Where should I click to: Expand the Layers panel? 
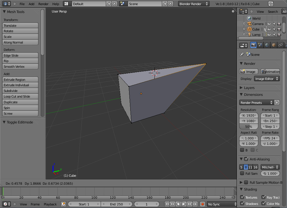(249, 88)
